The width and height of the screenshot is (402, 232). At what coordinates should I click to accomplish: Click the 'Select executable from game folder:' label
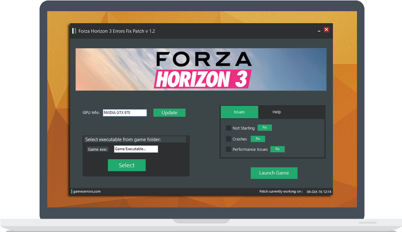pyautogui.click(x=123, y=139)
